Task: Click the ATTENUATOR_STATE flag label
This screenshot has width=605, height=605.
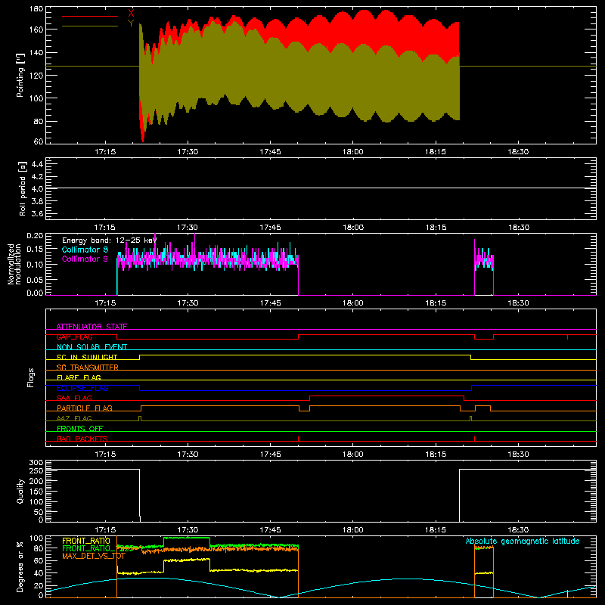Action: (92, 327)
